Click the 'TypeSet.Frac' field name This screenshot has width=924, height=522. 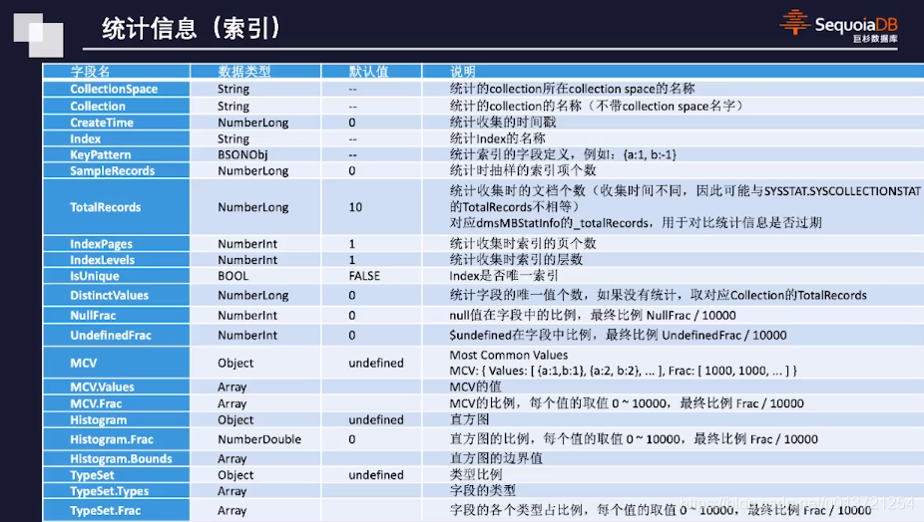[105, 511]
